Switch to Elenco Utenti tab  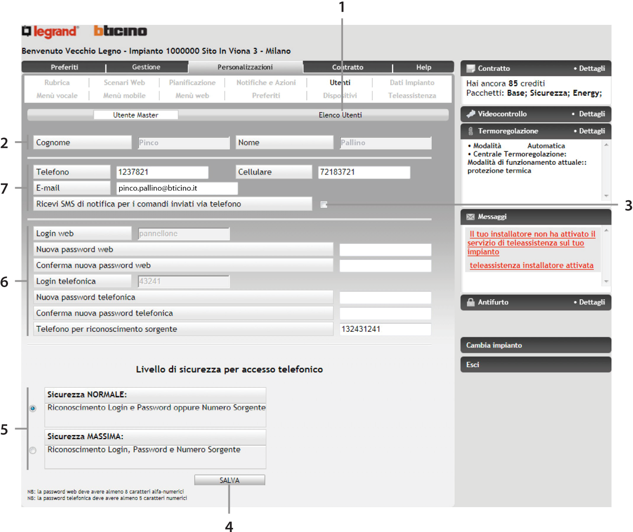(x=340, y=115)
